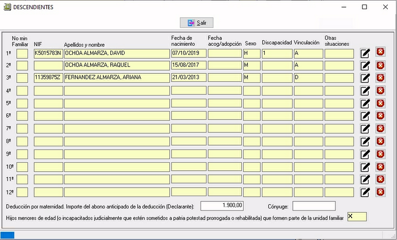397x240 pixels.
Task: Open editor for row 8º with pencil
Action: pyautogui.click(x=365, y=142)
